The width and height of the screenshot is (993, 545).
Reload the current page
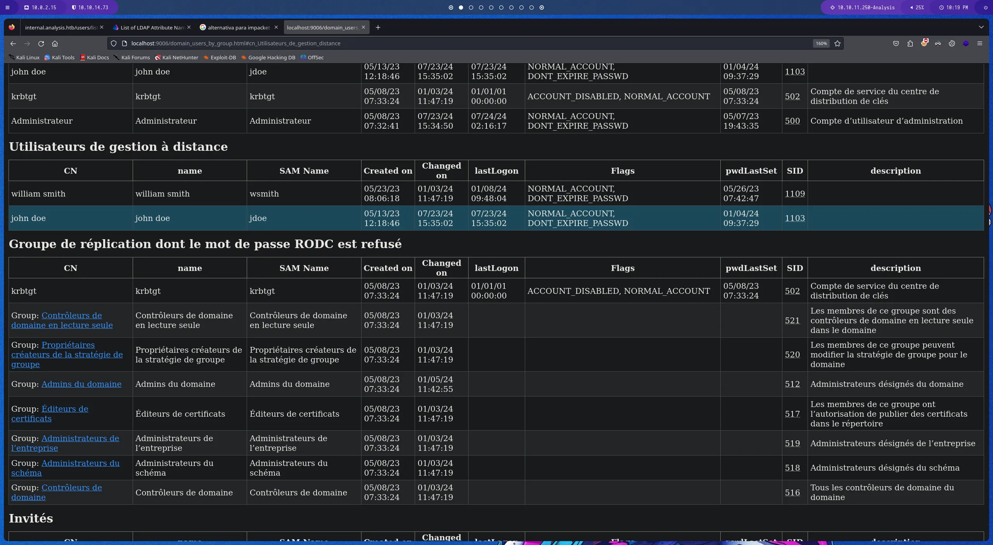point(41,43)
